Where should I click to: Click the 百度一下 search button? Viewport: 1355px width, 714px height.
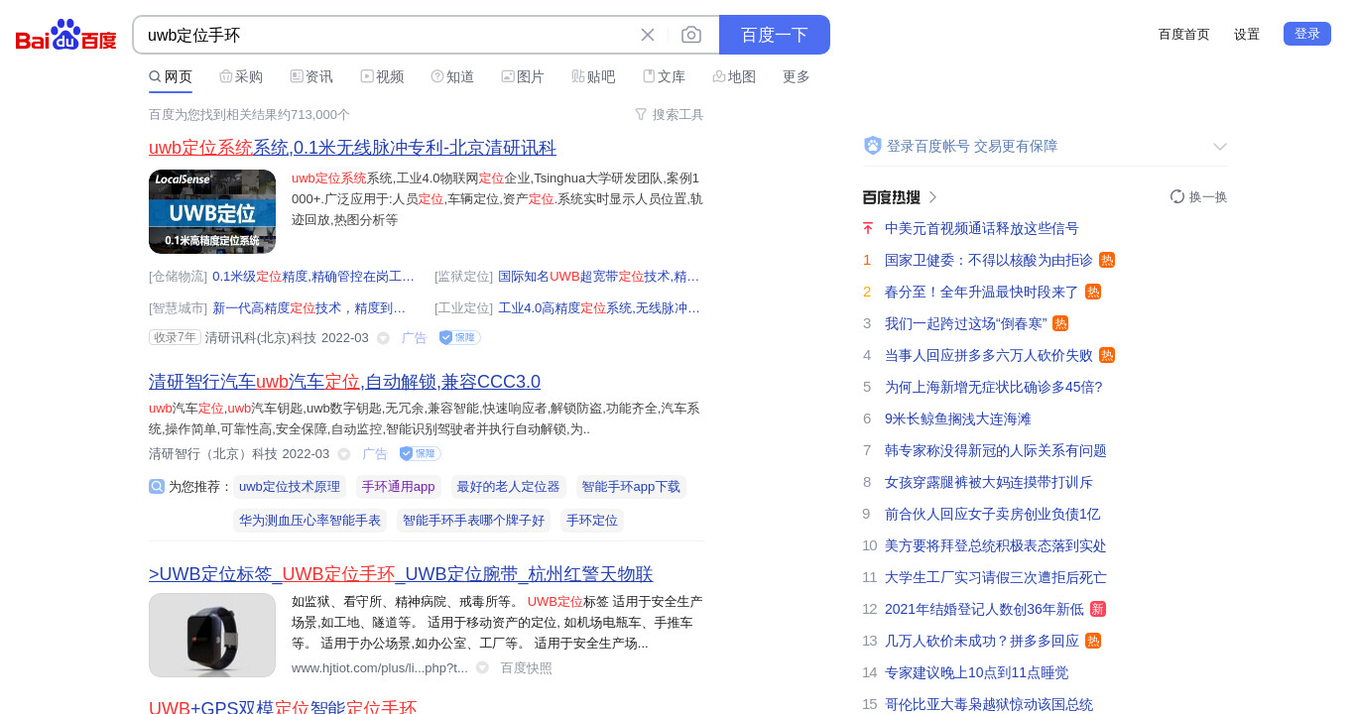[x=775, y=35]
